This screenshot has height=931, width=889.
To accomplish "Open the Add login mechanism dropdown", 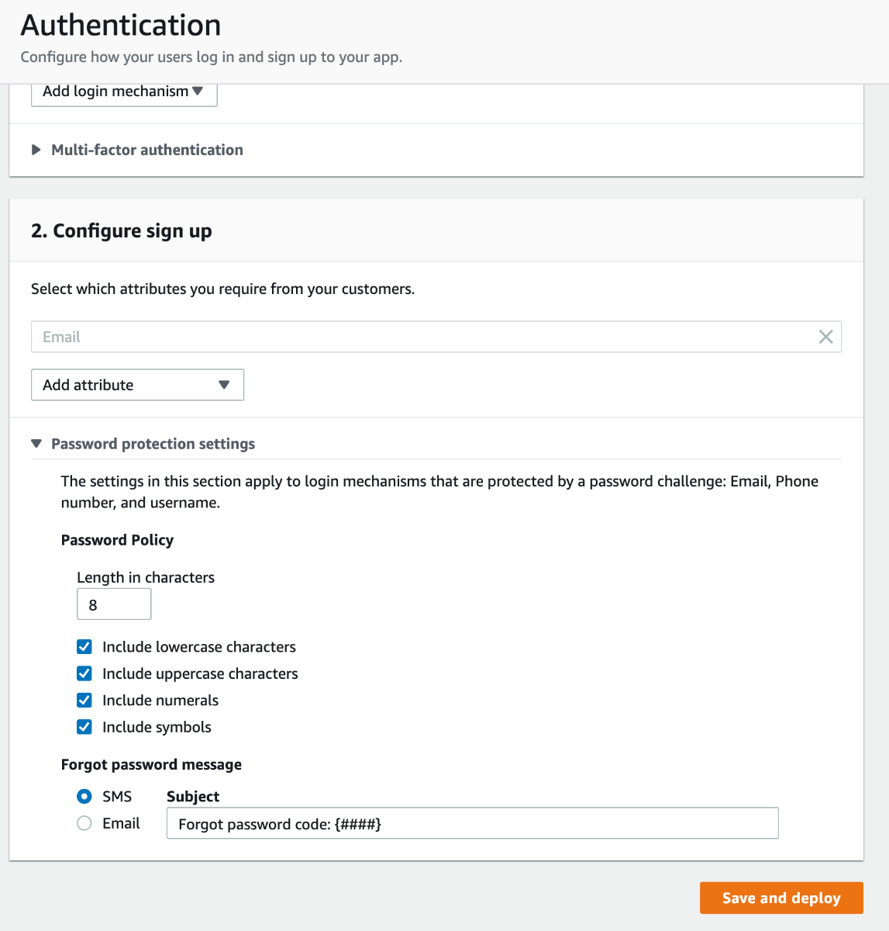I will pos(115,92).
